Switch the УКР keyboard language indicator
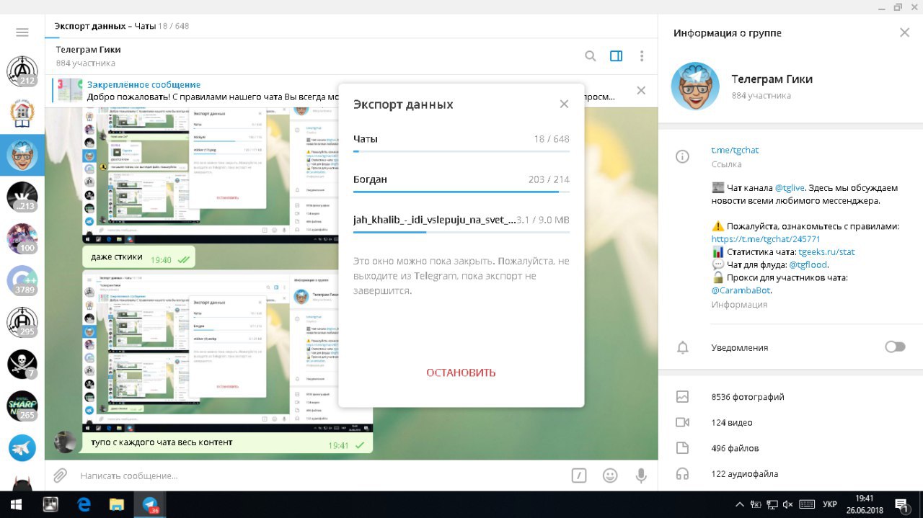 tap(830, 504)
